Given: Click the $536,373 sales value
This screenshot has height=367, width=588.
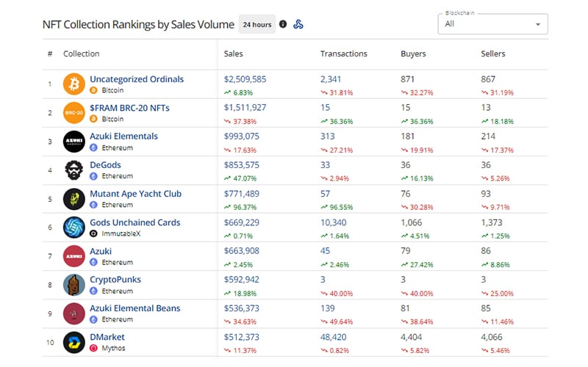Looking at the screenshot, I should 242,308.
